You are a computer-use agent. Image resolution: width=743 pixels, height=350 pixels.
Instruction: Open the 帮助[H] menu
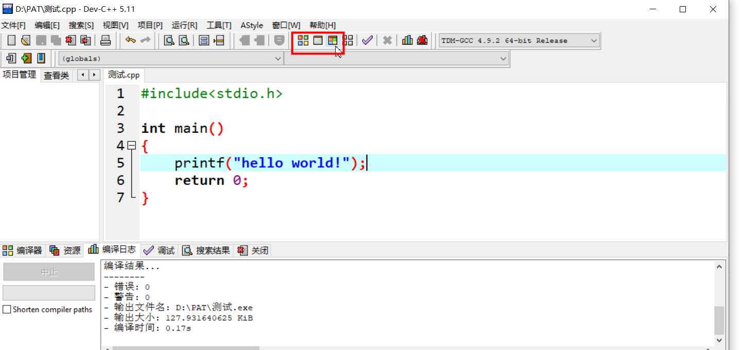pos(322,25)
